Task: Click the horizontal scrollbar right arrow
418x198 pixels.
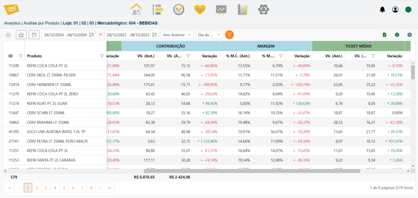Action: [x=408, y=171]
